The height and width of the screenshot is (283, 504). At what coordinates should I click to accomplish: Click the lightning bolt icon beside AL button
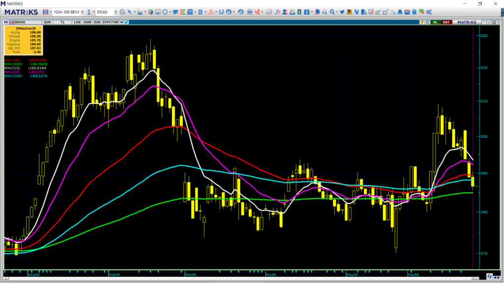tap(422, 22)
